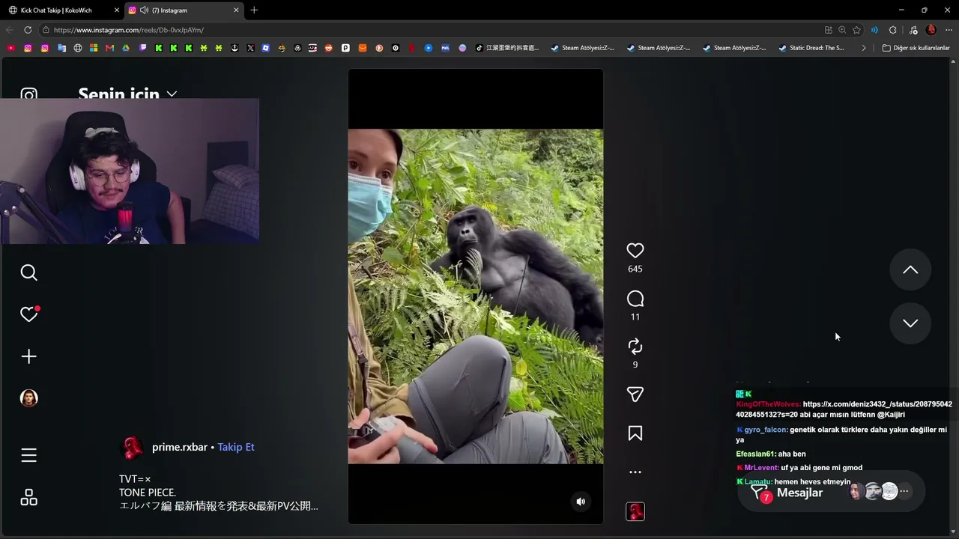
Task: Save the reel with the bookmark icon
Action: pyautogui.click(x=635, y=433)
